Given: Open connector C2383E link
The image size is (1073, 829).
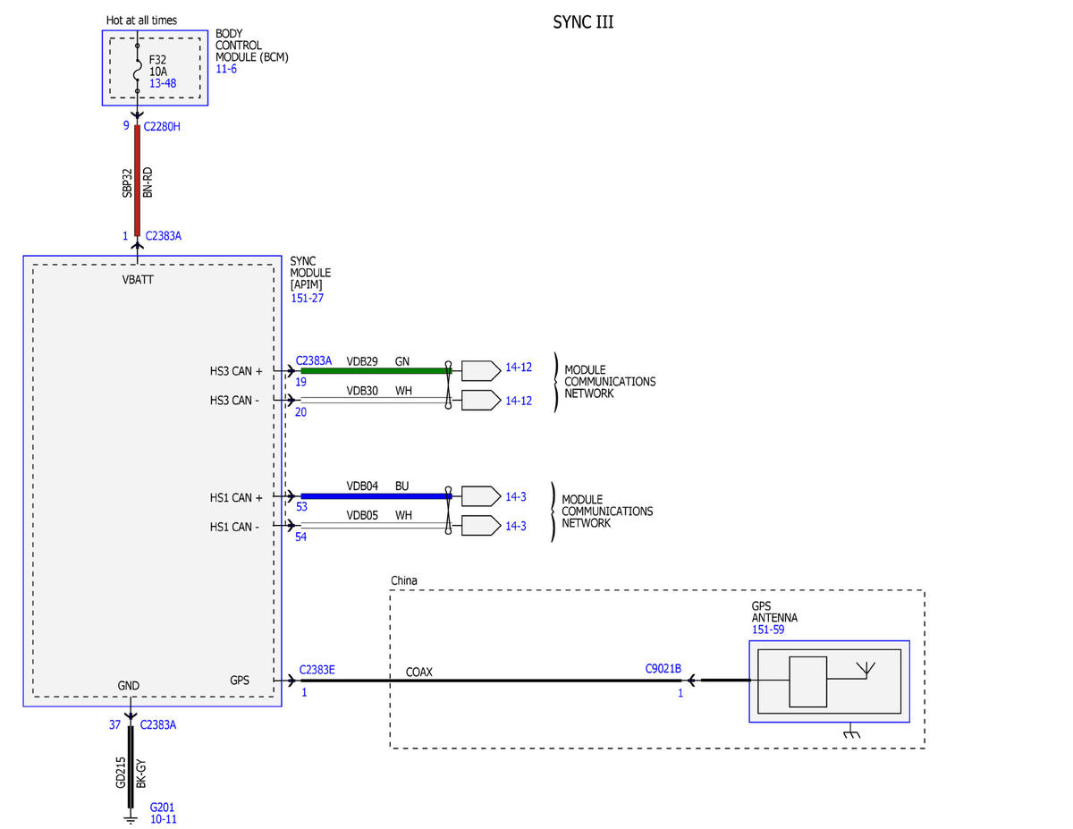Looking at the screenshot, I should [x=317, y=669].
